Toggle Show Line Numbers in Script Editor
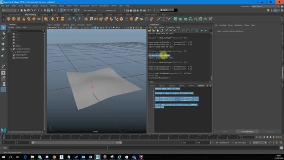 (197, 31)
